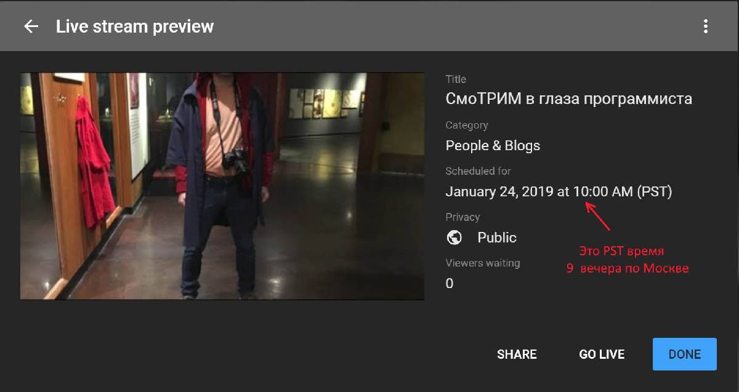Click the Privacy label
This screenshot has height=392, width=739.
tap(462, 217)
